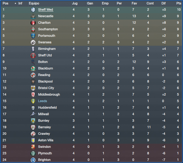The height and width of the screenshot is (163, 183).
Task: Select the Plymouth table row
Action: click(x=91, y=153)
